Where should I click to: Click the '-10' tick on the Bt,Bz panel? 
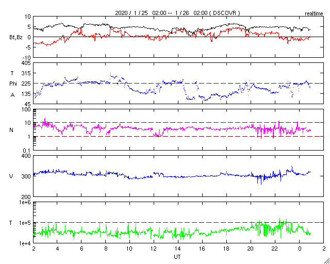point(26,58)
